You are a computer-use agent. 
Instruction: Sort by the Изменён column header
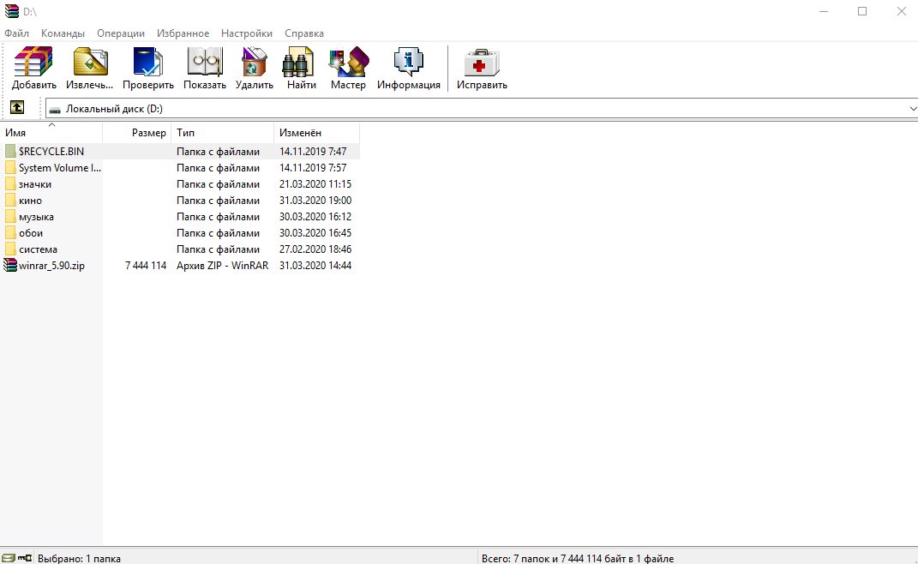point(317,132)
